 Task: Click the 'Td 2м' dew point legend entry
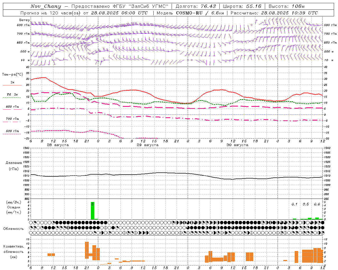click(12, 94)
